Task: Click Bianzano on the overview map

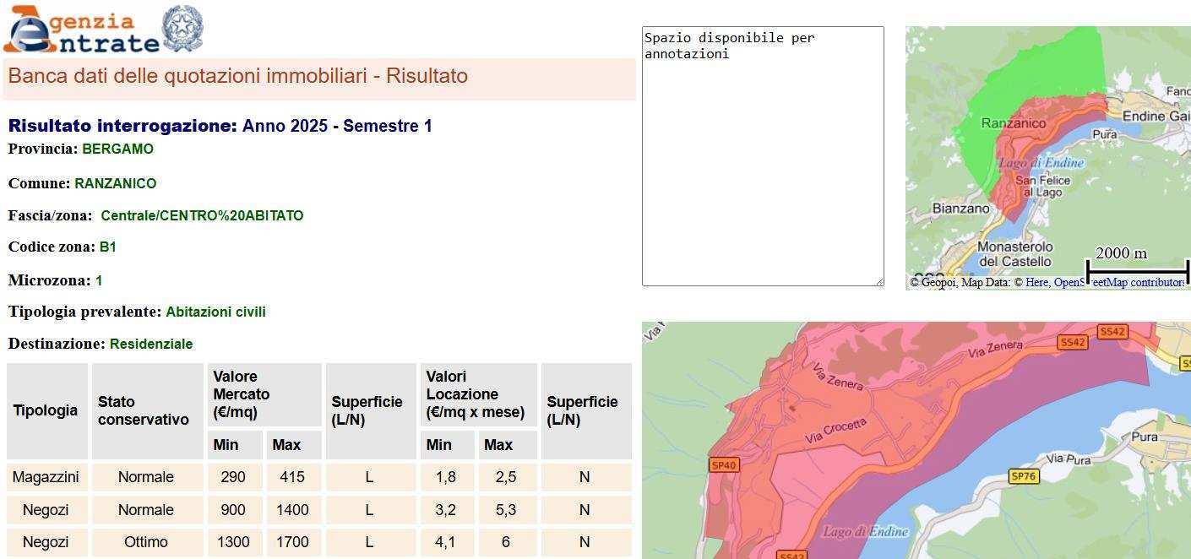Action: 960,209
